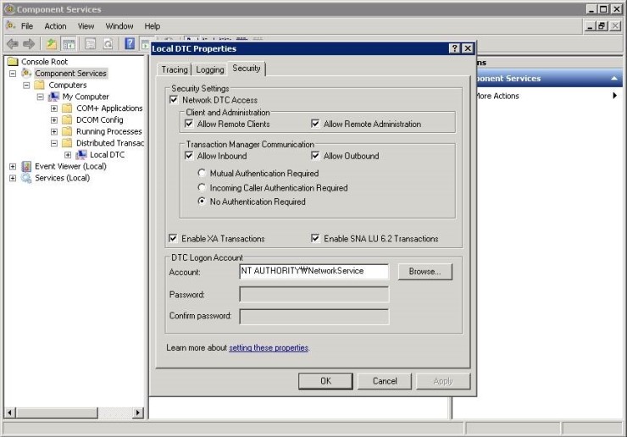Image resolution: width=627 pixels, height=437 pixels.
Task: Toggle the Network DTC Access checkbox
Action: (174, 100)
